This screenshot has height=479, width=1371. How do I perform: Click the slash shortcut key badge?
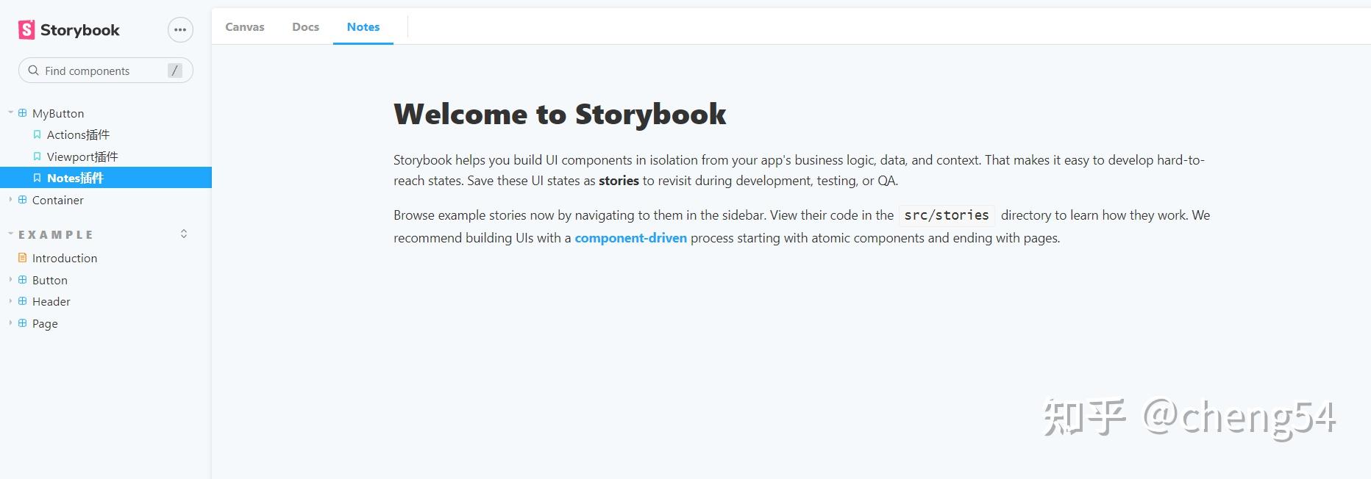coord(174,71)
